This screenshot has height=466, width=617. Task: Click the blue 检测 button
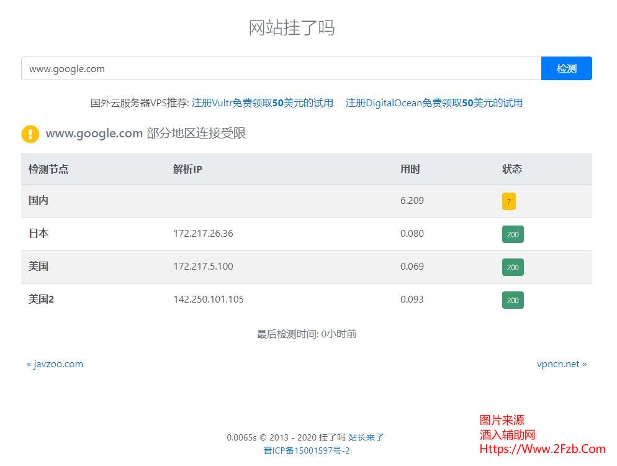[x=566, y=68]
